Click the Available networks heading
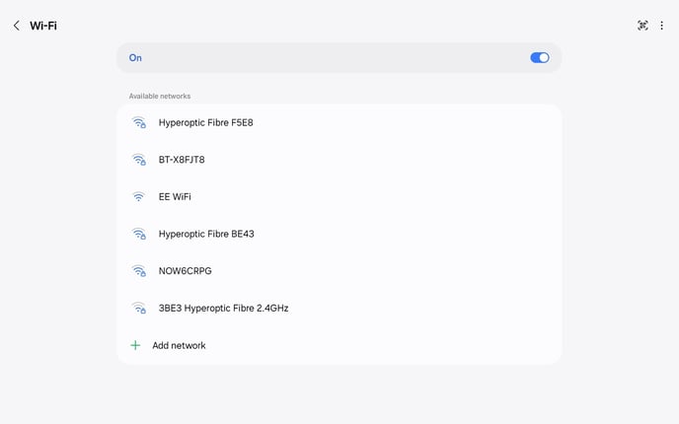This screenshot has height=424, width=679. pos(160,96)
